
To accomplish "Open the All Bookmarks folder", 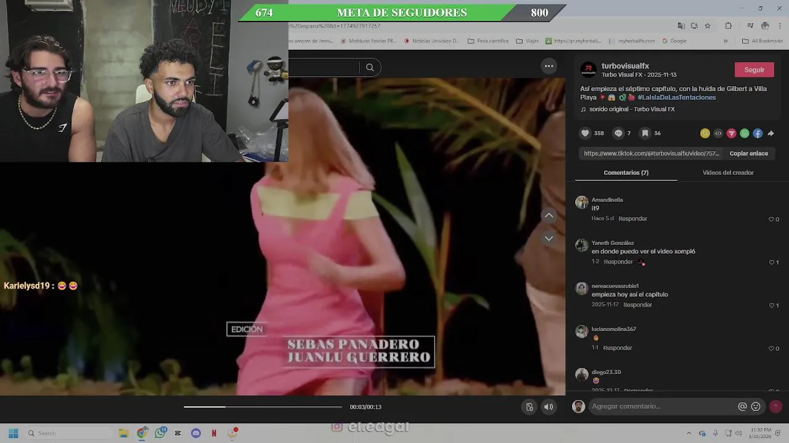I will tap(762, 41).
